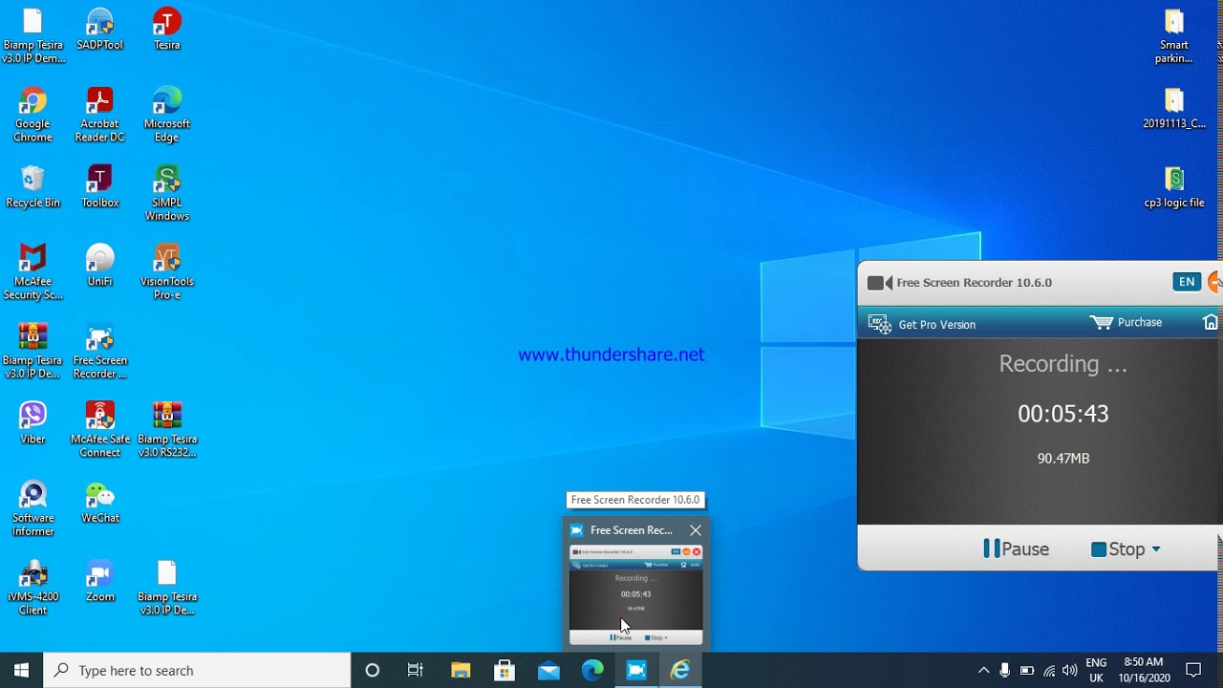Click the home icon in Free Screen Recorder
The height and width of the screenshot is (688, 1223).
pyautogui.click(x=1211, y=322)
